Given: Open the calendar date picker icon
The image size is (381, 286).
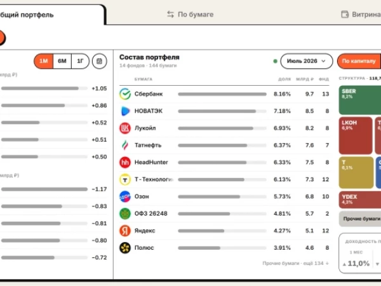Looking at the screenshot, I should 100,61.
